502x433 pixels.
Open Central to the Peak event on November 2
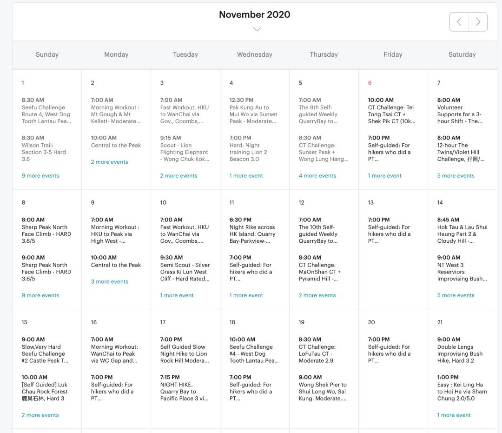tap(116, 145)
